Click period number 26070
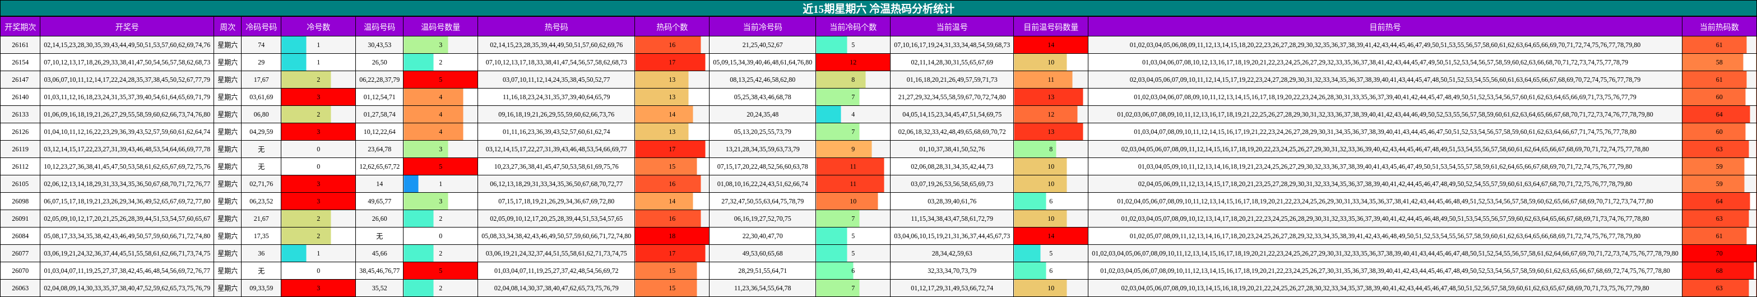 (x=20, y=271)
